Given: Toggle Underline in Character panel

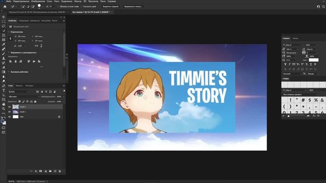Looking at the screenshot, I should (x=311, y=65).
